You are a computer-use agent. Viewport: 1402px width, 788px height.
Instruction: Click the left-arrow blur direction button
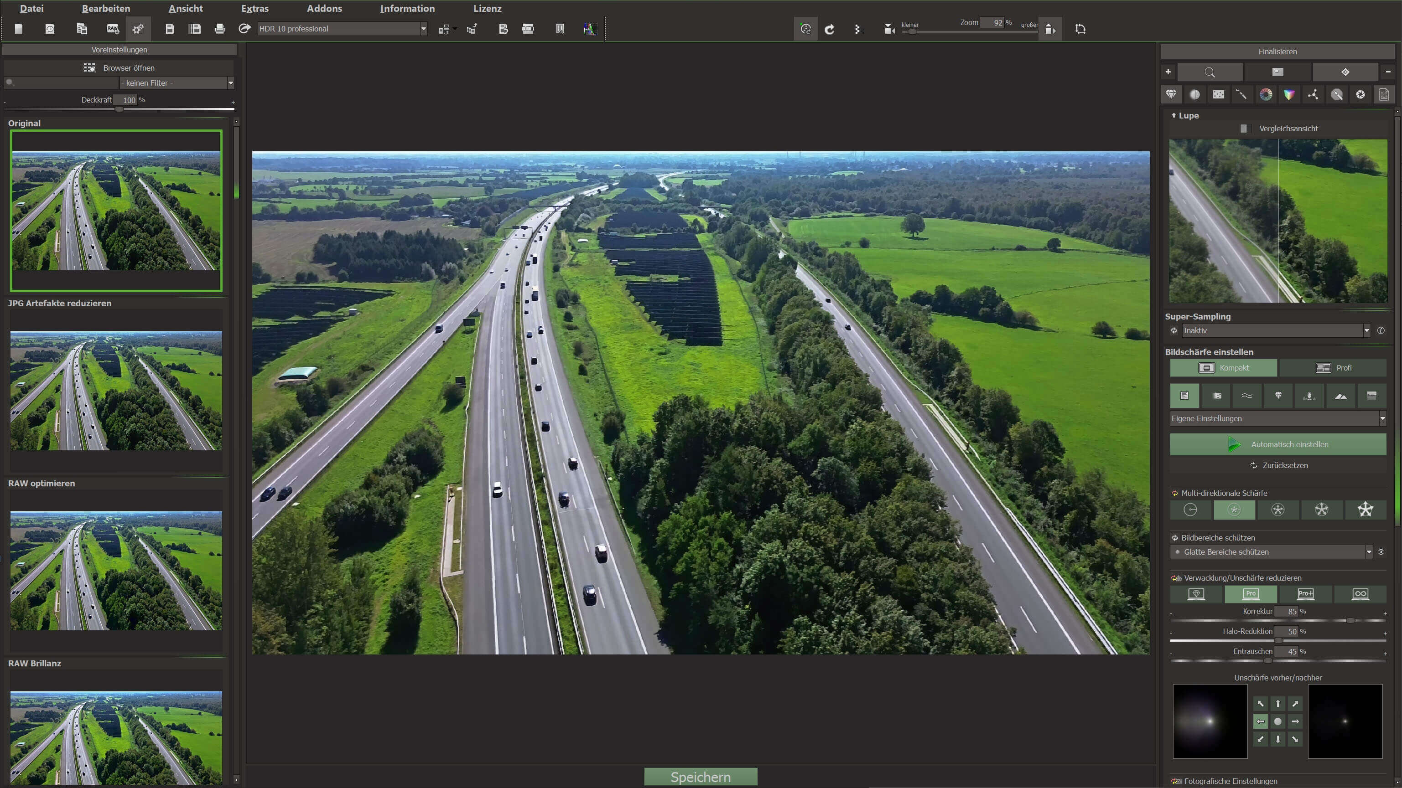[x=1261, y=721]
